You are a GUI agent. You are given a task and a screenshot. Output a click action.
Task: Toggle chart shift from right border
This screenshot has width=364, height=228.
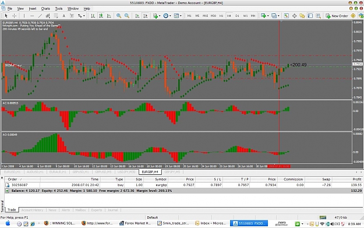point(146,16)
